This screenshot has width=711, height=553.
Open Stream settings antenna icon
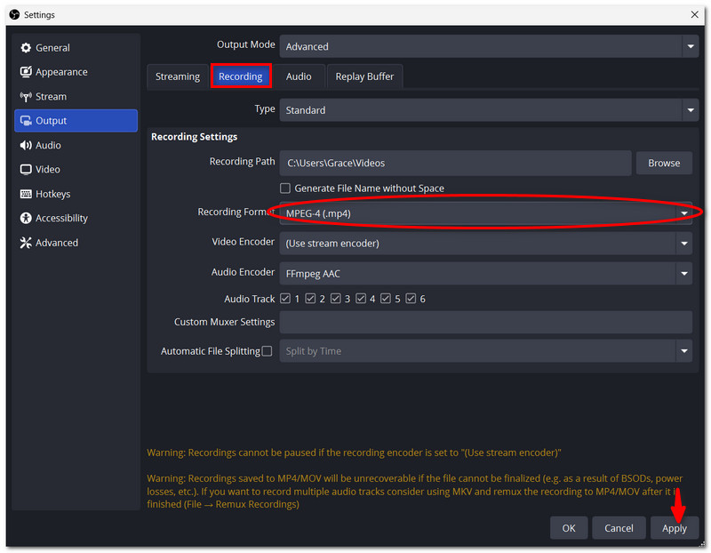coord(26,96)
